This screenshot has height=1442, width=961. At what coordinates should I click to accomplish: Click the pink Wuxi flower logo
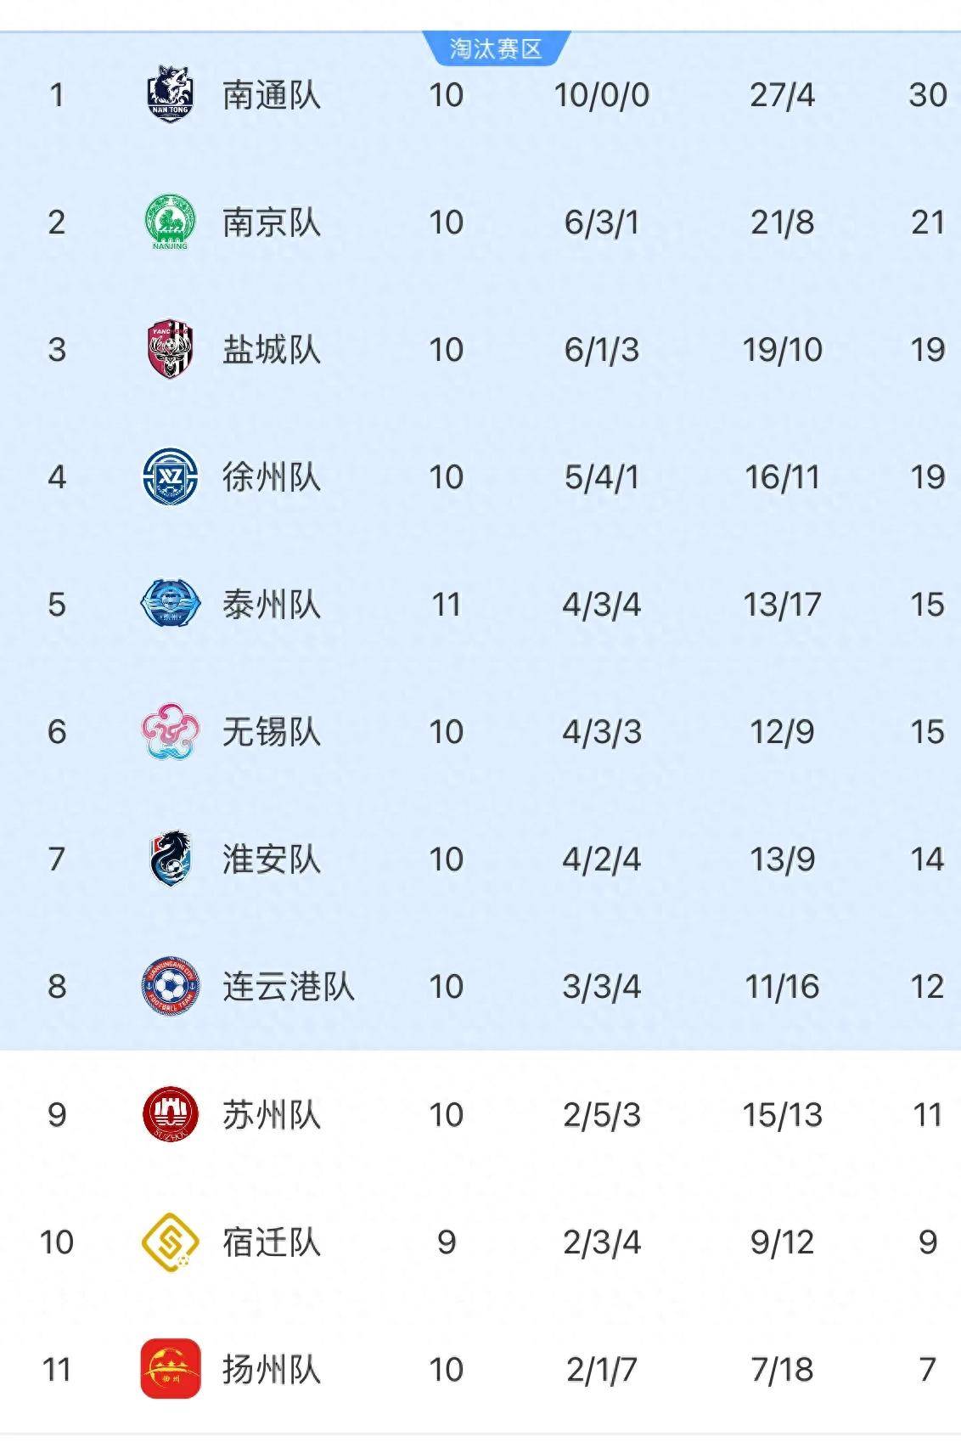[x=171, y=731]
